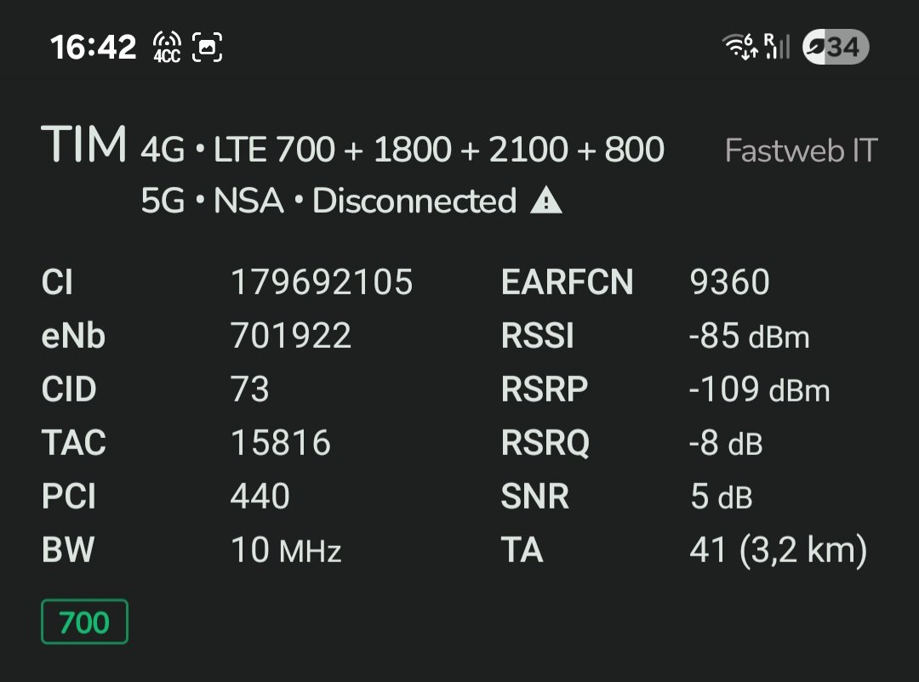Tap the TAC value 15816
This screenshot has width=919, height=682.
point(281,443)
